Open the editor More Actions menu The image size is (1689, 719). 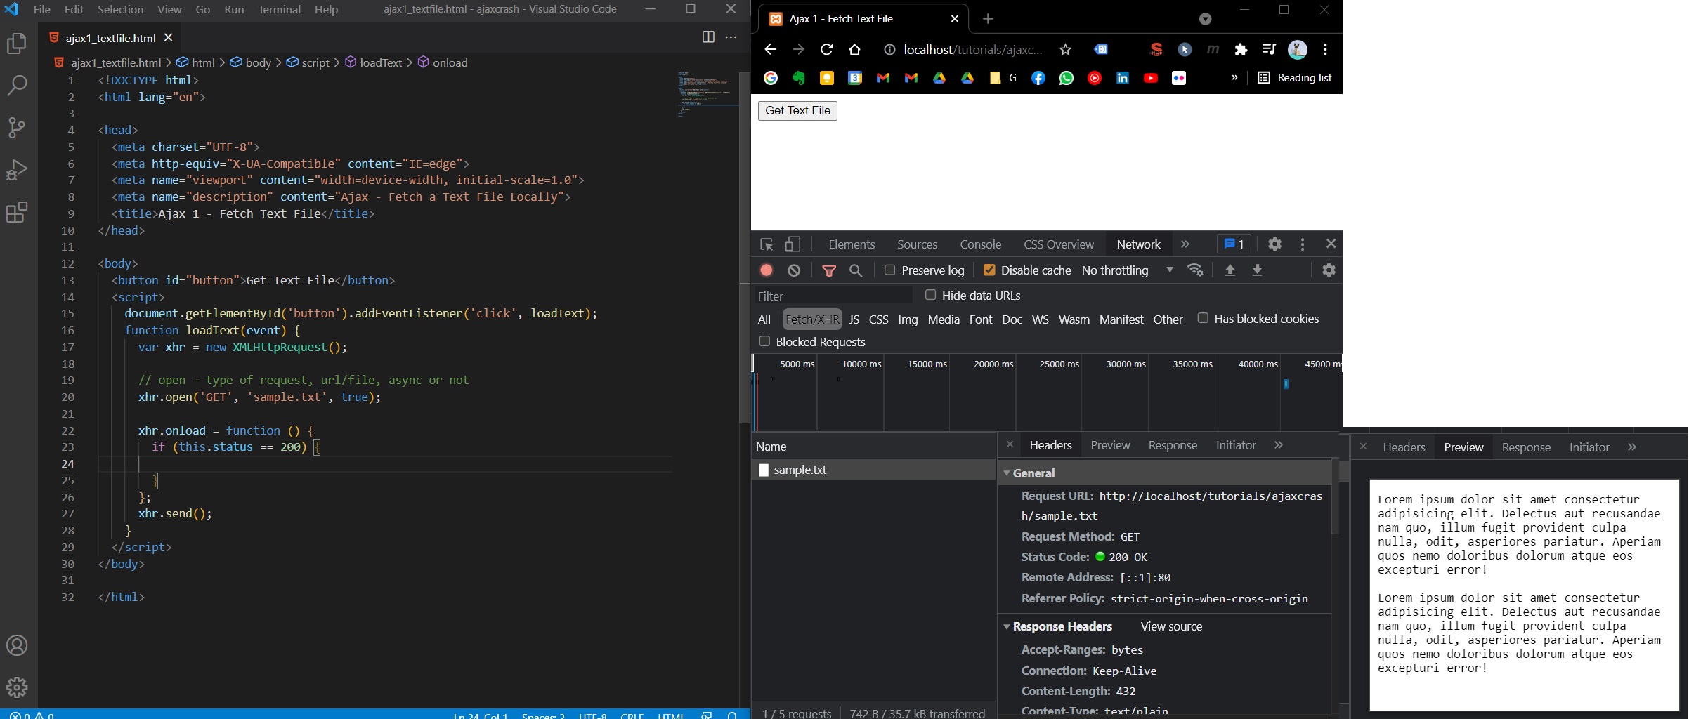coord(731,37)
